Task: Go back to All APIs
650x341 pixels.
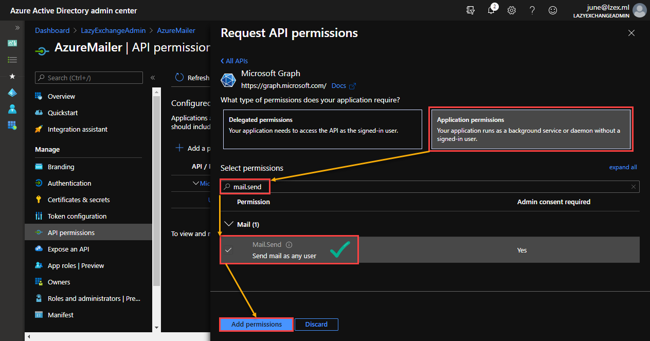Action: pyautogui.click(x=234, y=61)
